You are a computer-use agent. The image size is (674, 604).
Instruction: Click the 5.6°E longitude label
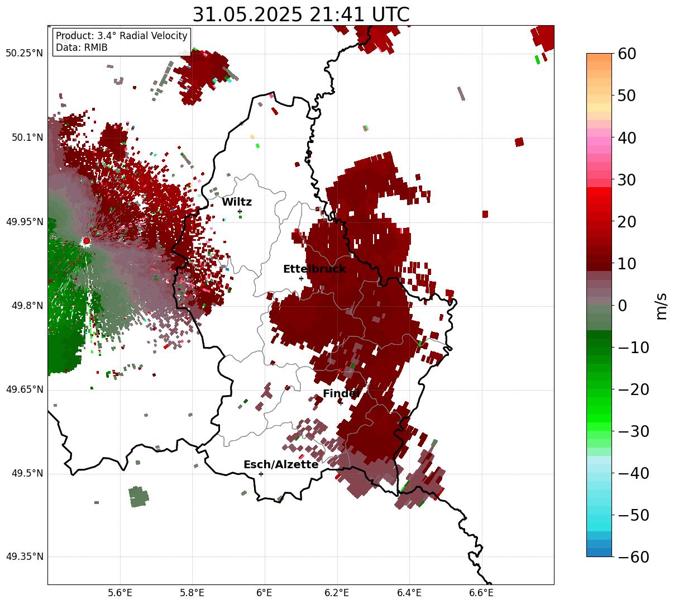[120, 593]
